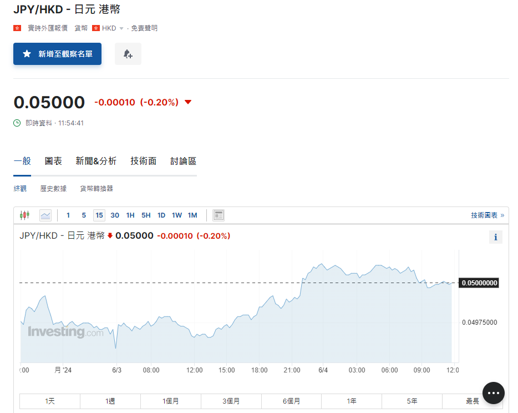Open the 歷史數據 link
This screenshot has width=518, height=413.
pyautogui.click(x=53, y=189)
